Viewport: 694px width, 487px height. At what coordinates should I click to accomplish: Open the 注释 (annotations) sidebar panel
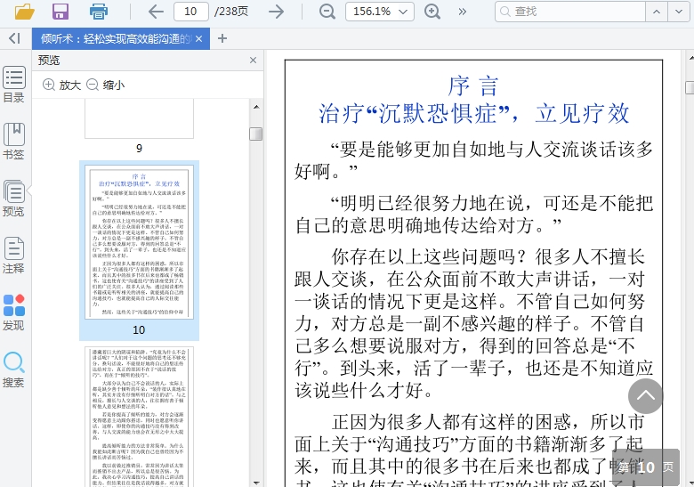[x=14, y=256]
